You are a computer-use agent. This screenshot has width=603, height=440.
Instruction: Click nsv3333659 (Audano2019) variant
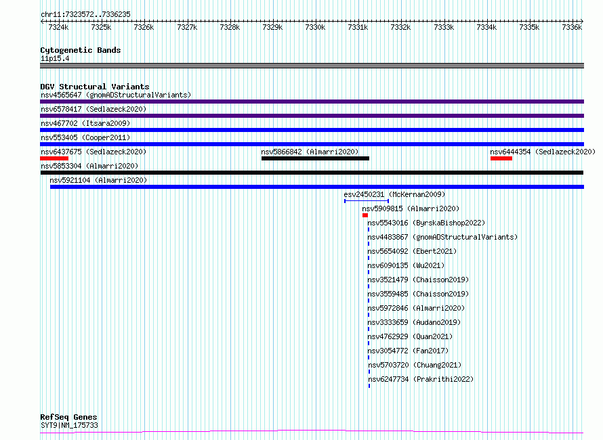[414, 322]
